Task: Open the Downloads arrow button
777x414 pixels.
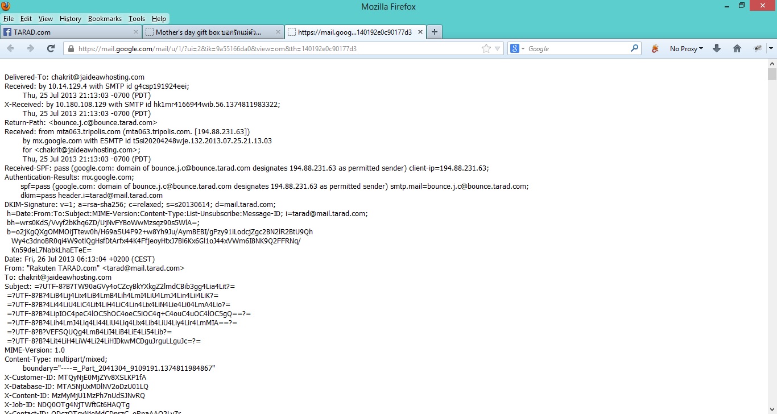Action: tap(717, 49)
